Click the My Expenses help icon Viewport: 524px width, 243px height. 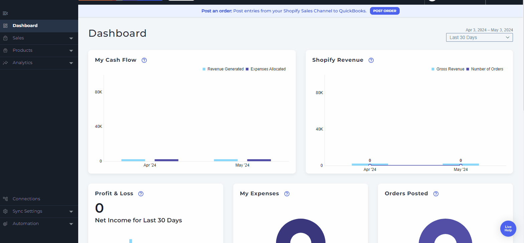coord(287,194)
